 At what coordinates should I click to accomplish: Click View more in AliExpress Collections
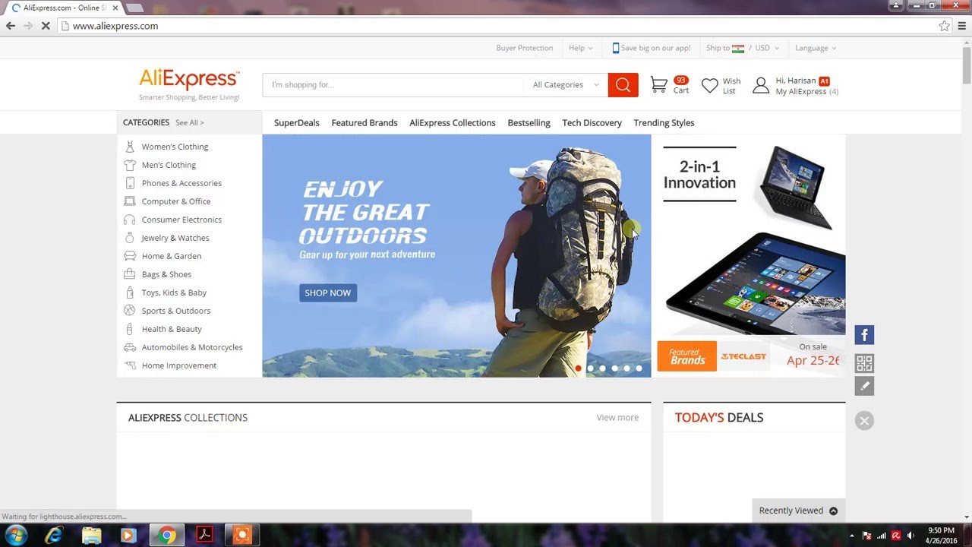click(617, 418)
